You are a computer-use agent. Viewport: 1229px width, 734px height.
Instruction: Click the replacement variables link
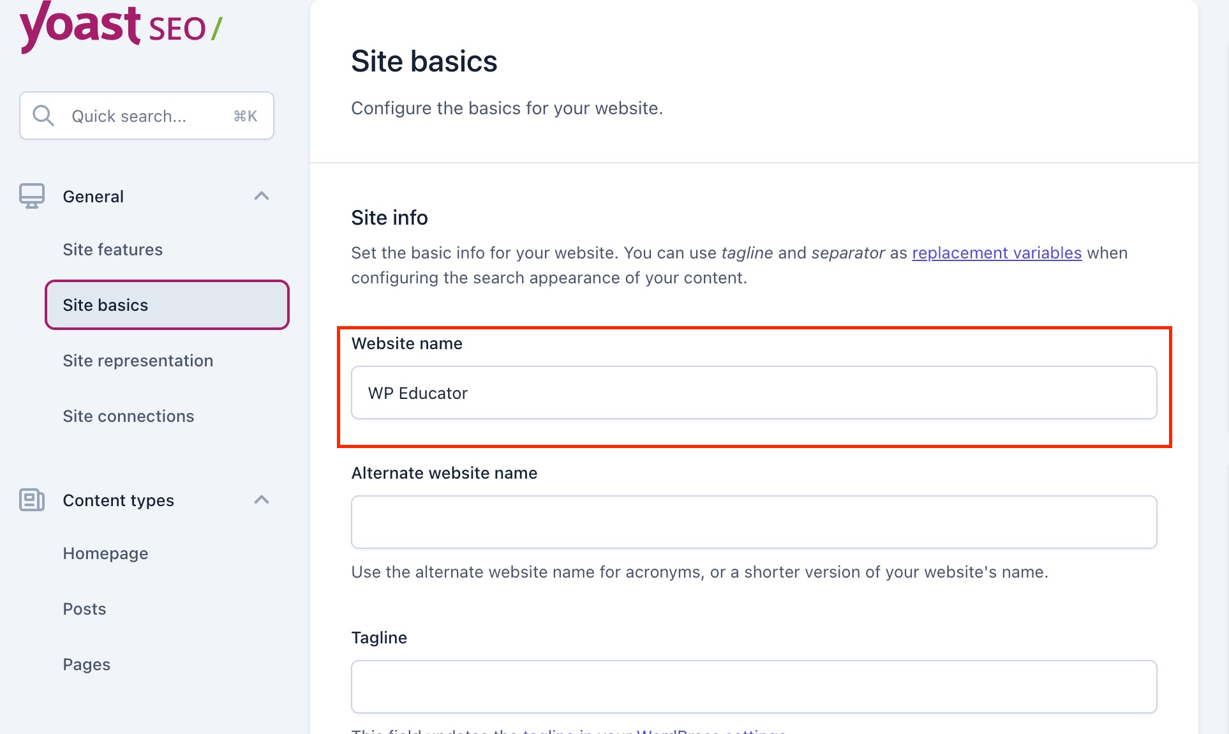point(996,253)
